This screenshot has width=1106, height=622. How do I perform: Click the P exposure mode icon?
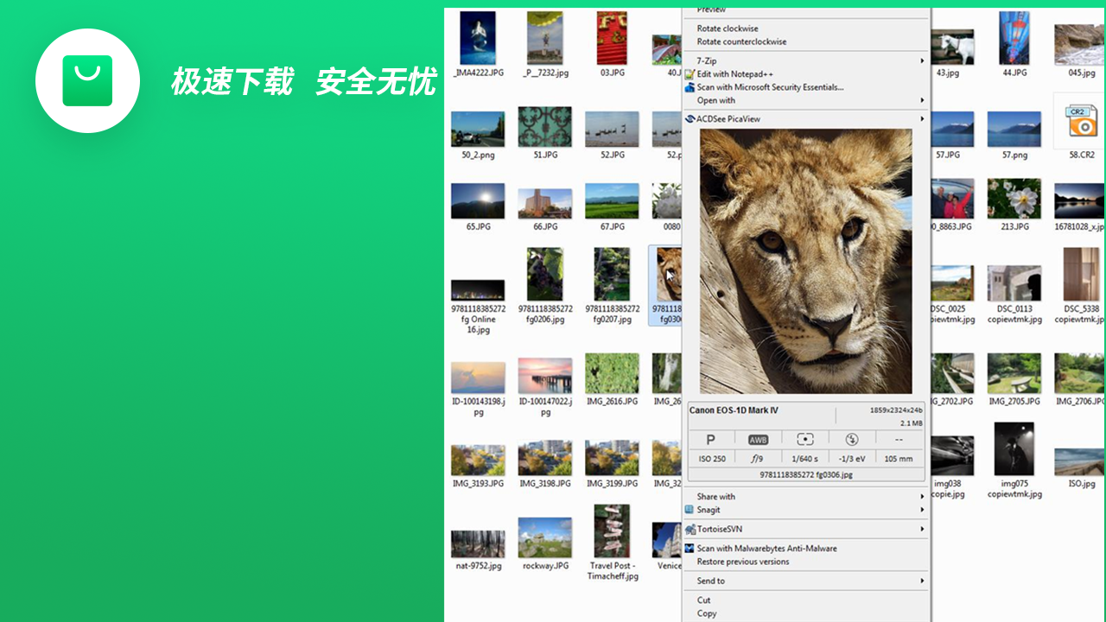click(x=712, y=439)
